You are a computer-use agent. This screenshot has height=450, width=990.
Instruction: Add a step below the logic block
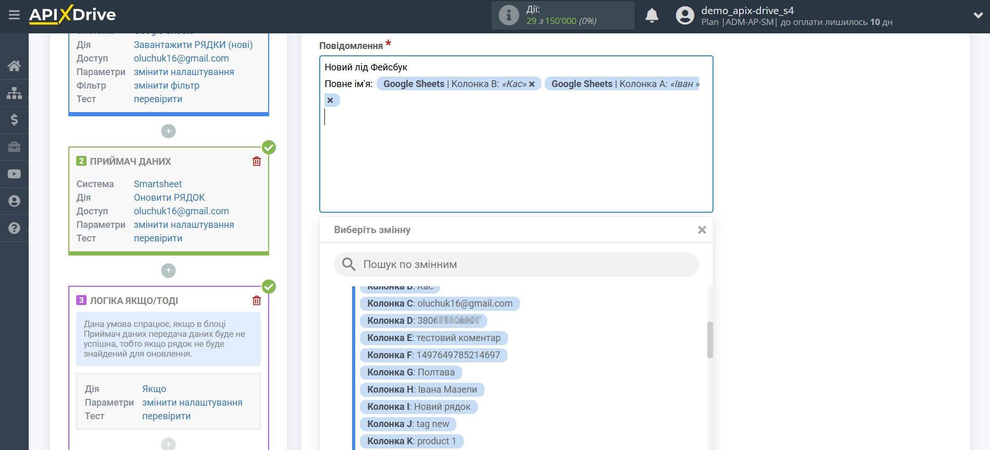pyautogui.click(x=168, y=444)
